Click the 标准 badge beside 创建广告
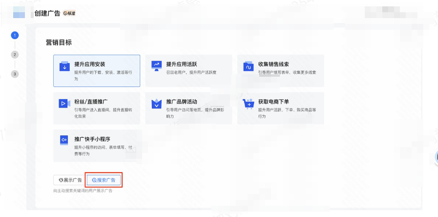This screenshot has width=438, height=217. click(x=69, y=13)
